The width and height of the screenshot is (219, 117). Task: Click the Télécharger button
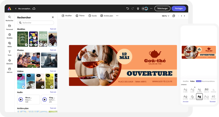pyautogui.click(x=162, y=8)
